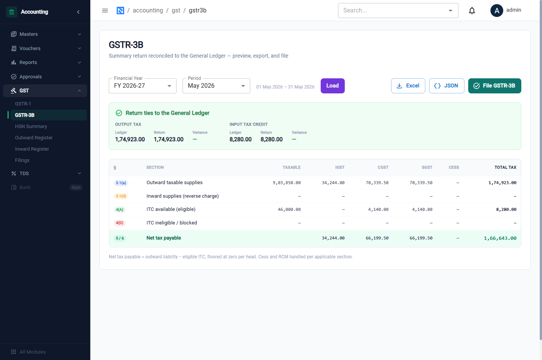542x360 pixels.
Task: Expand the TDS menu section
Action: click(45, 174)
